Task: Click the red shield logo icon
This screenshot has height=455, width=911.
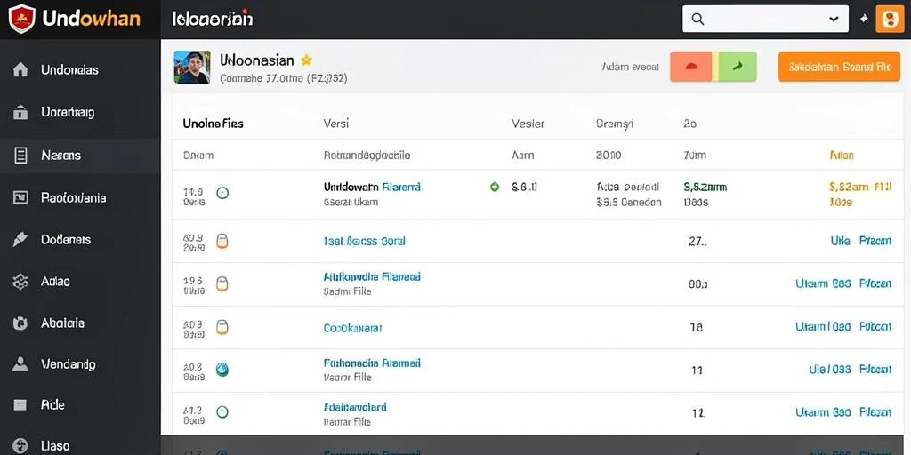Action: click(22, 19)
